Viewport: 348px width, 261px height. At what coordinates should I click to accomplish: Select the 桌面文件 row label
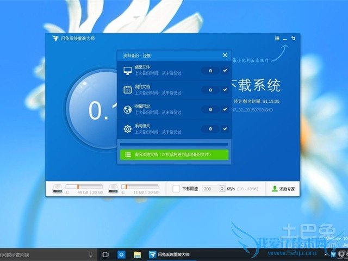pyautogui.click(x=142, y=67)
